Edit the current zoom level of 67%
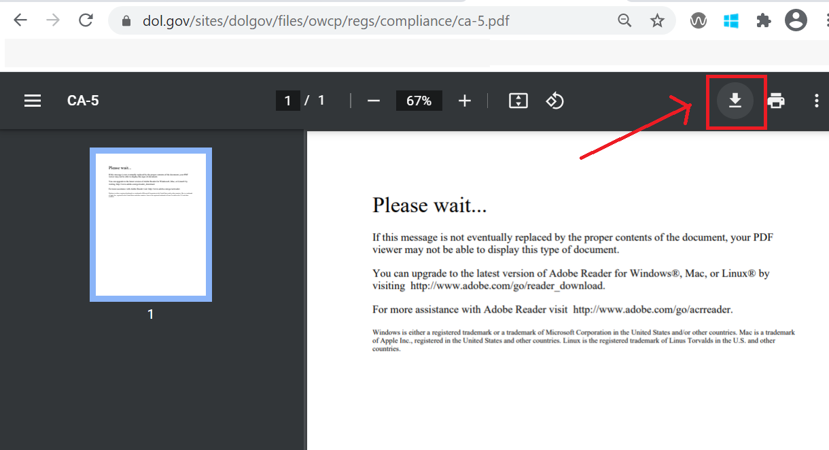The width and height of the screenshot is (829, 450). tap(419, 101)
